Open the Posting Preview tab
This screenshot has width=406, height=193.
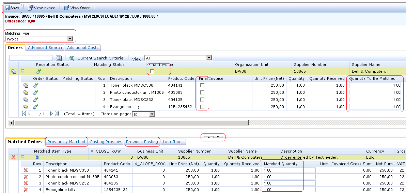(x=105, y=142)
